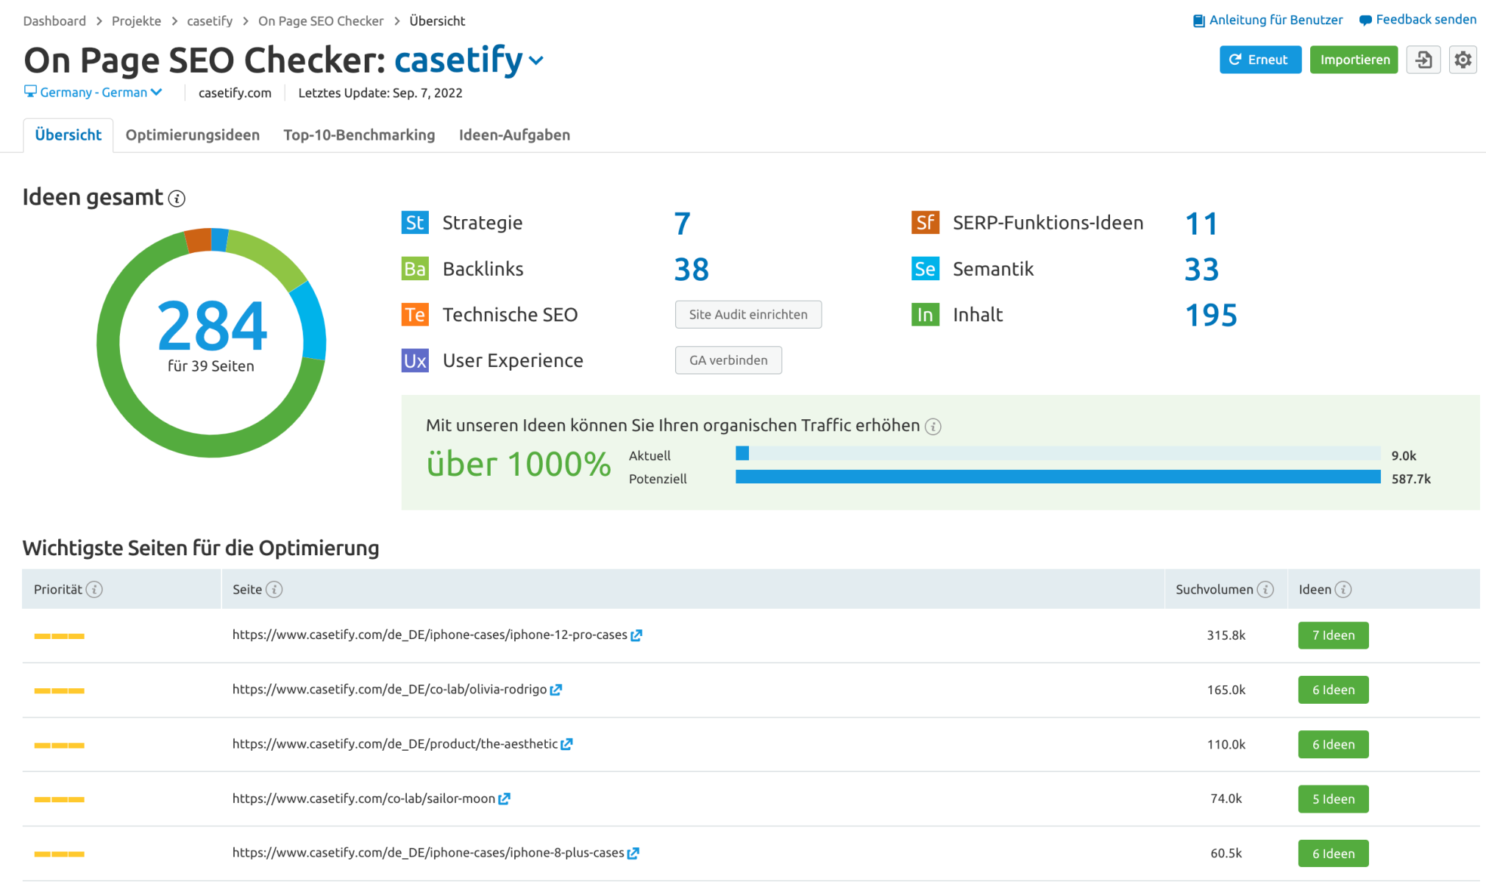Click Inhalt ideas count 195
The width and height of the screenshot is (1486, 892).
(1211, 315)
